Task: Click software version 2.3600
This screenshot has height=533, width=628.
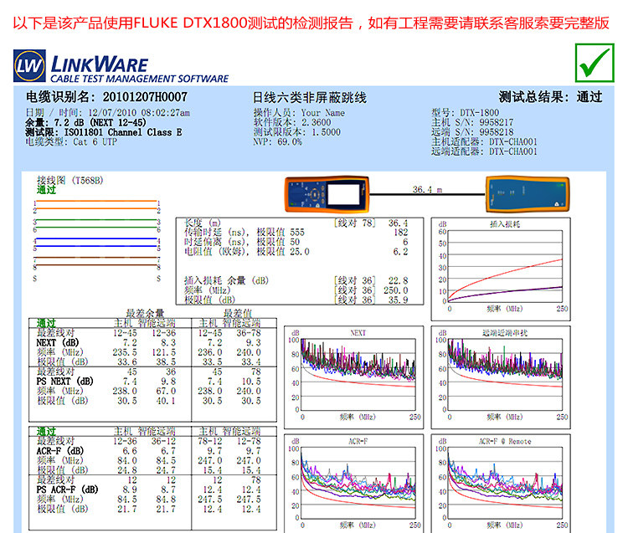Action: [x=317, y=122]
